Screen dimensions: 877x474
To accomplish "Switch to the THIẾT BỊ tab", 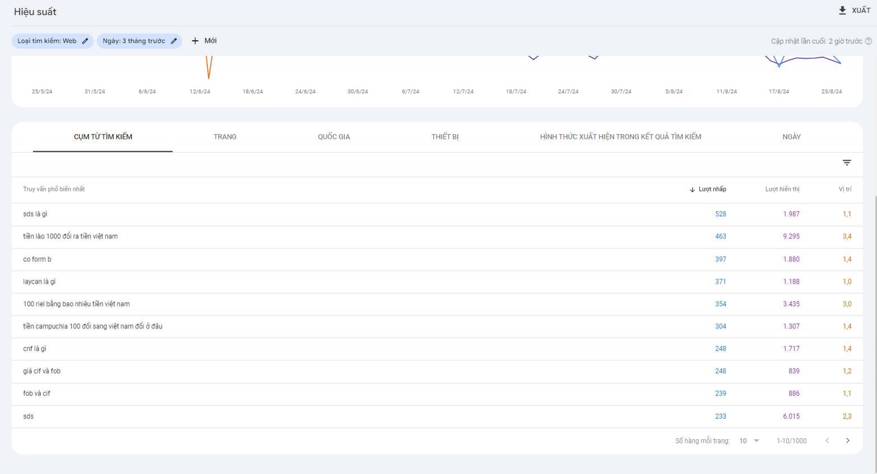I will pos(445,137).
